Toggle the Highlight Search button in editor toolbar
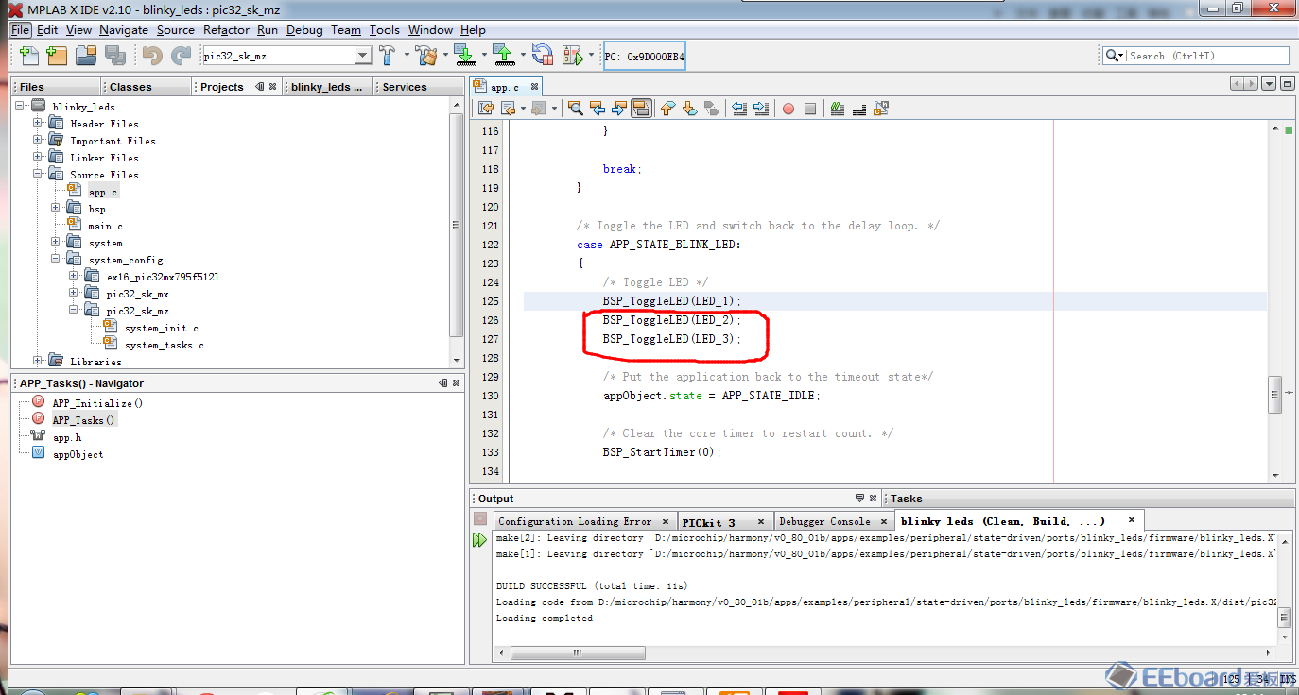 [x=642, y=109]
